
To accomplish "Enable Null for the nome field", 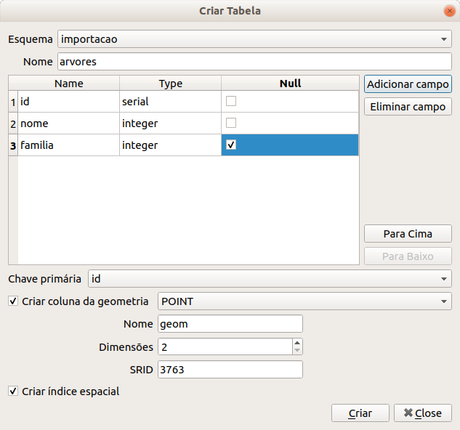I will [231, 123].
